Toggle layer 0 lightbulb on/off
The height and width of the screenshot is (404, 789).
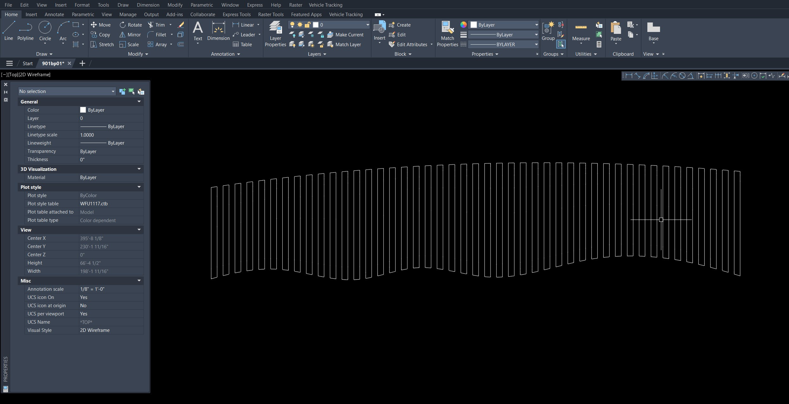click(292, 25)
